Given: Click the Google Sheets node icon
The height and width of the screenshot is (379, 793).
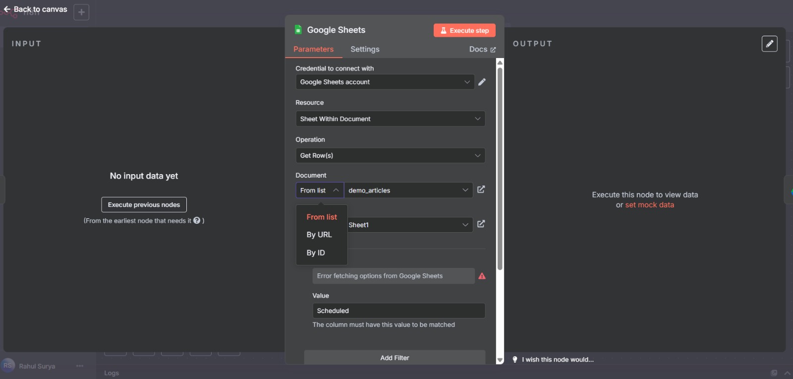Looking at the screenshot, I should click(298, 30).
